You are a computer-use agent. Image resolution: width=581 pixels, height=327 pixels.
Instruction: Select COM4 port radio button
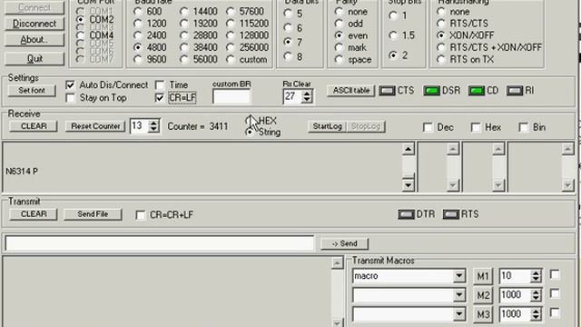tap(81, 35)
